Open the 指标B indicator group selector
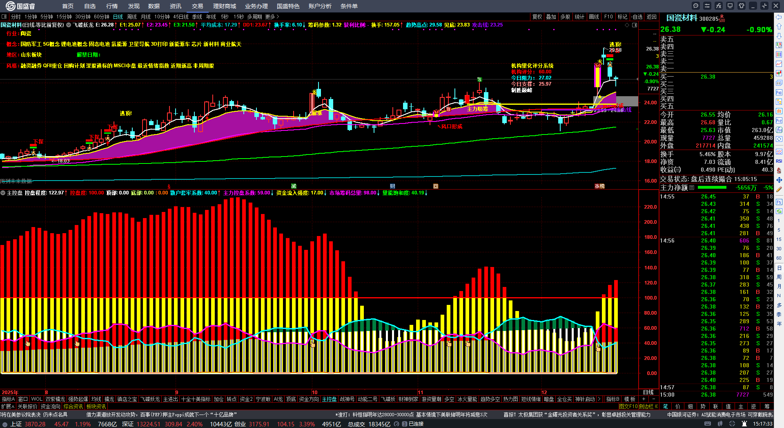This screenshot has height=428, width=784. [x=612, y=399]
